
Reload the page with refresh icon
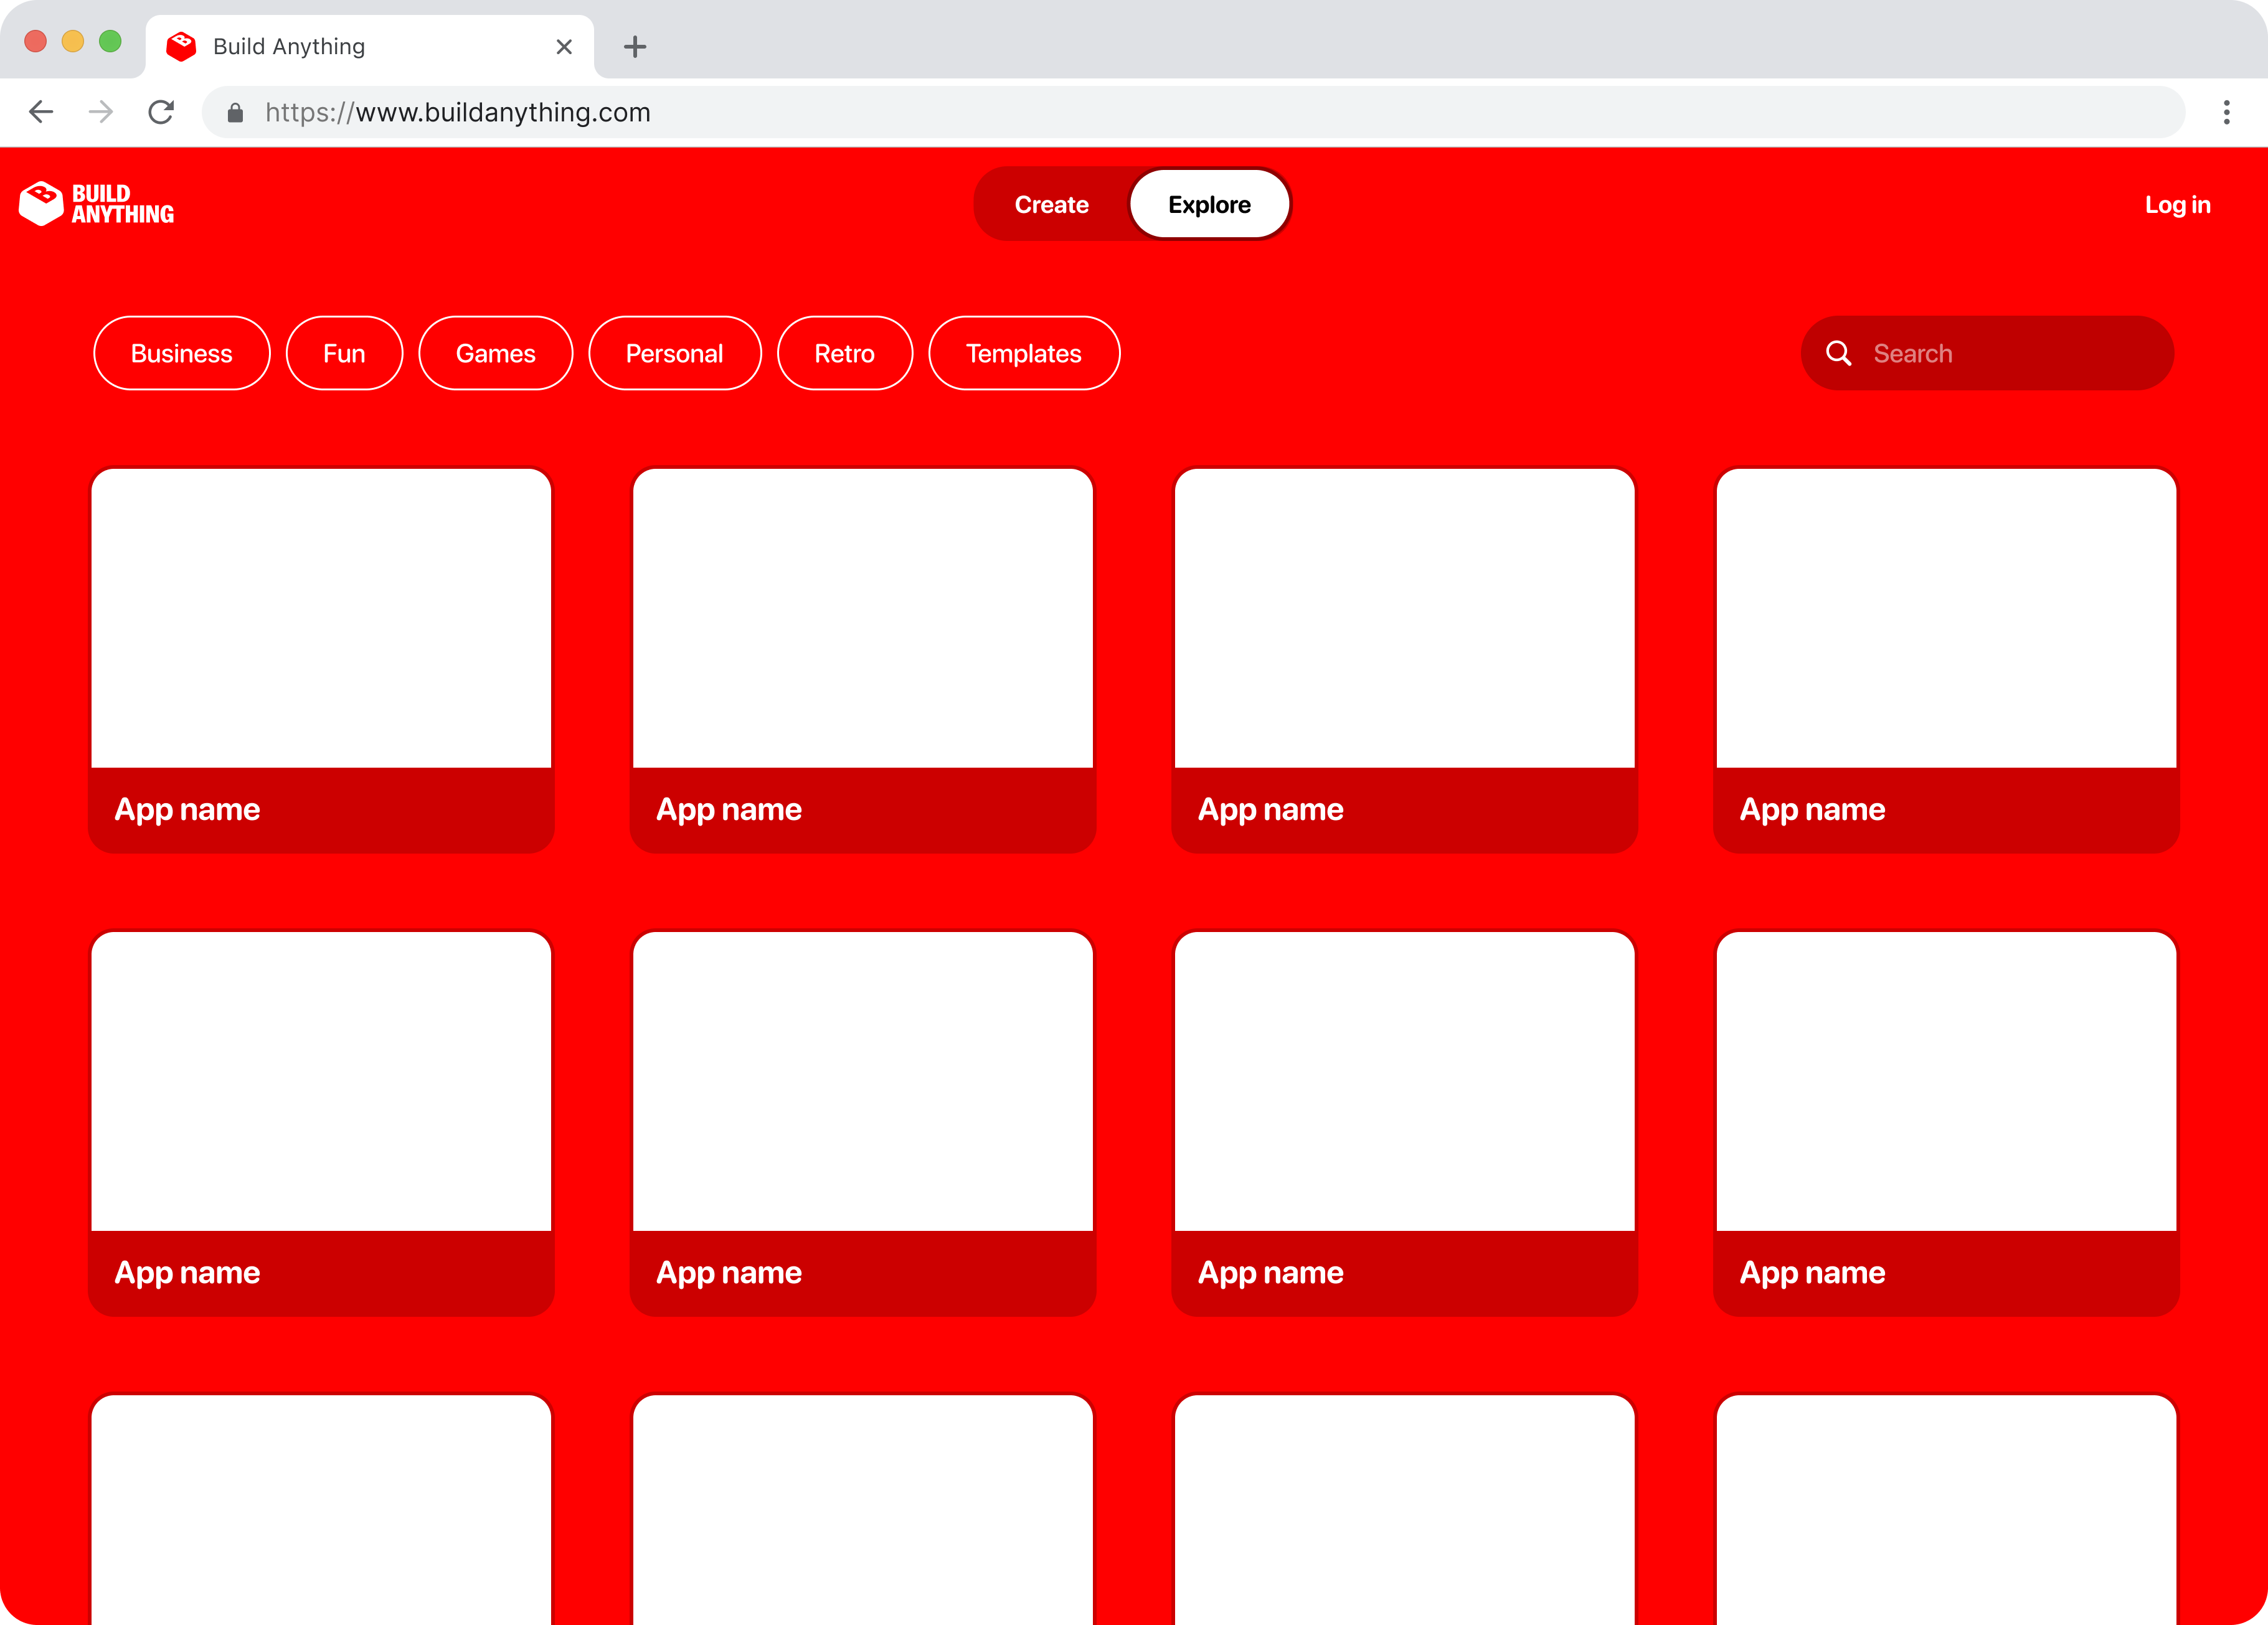tap(161, 112)
